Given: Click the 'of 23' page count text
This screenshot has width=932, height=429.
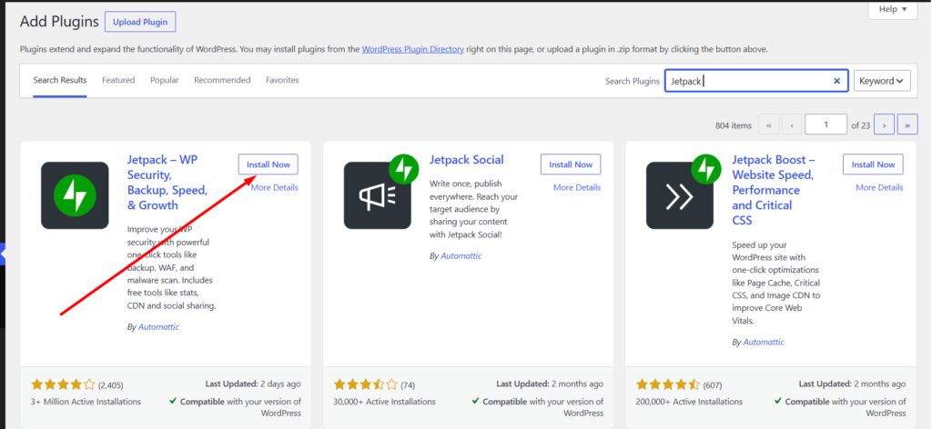Looking at the screenshot, I should click(861, 125).
